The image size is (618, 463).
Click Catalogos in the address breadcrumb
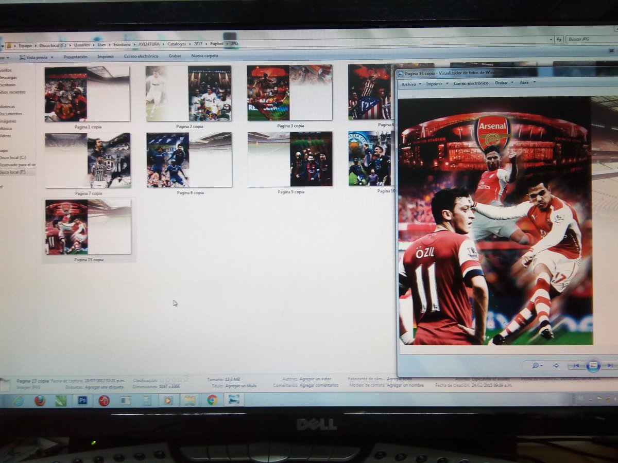[177, 44]
